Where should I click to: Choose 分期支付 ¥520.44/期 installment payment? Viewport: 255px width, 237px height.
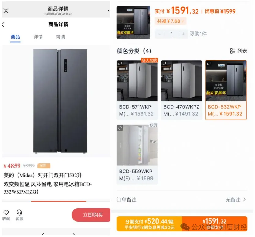150,224
